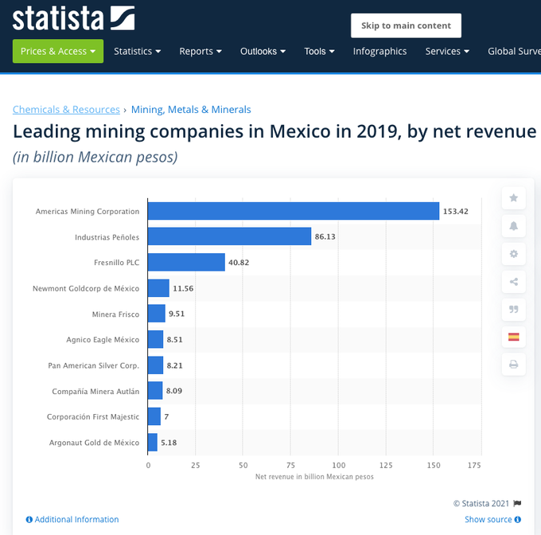Viewport: 541px width, 535px height.
Task: Click Skip to main content button
Action: [x=406, y=25]
